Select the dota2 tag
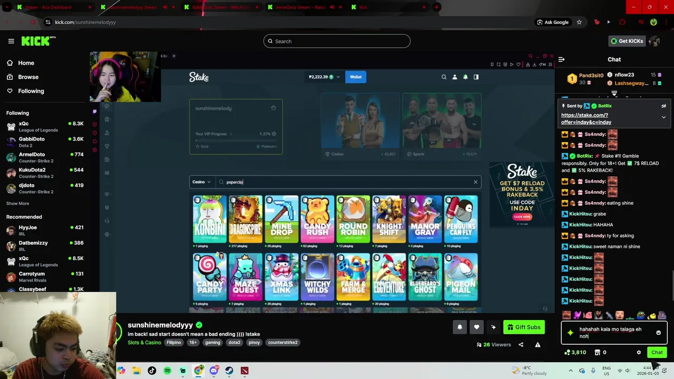Image resolution: width=674 pixels, height=379 pixels. pos(234,343)
